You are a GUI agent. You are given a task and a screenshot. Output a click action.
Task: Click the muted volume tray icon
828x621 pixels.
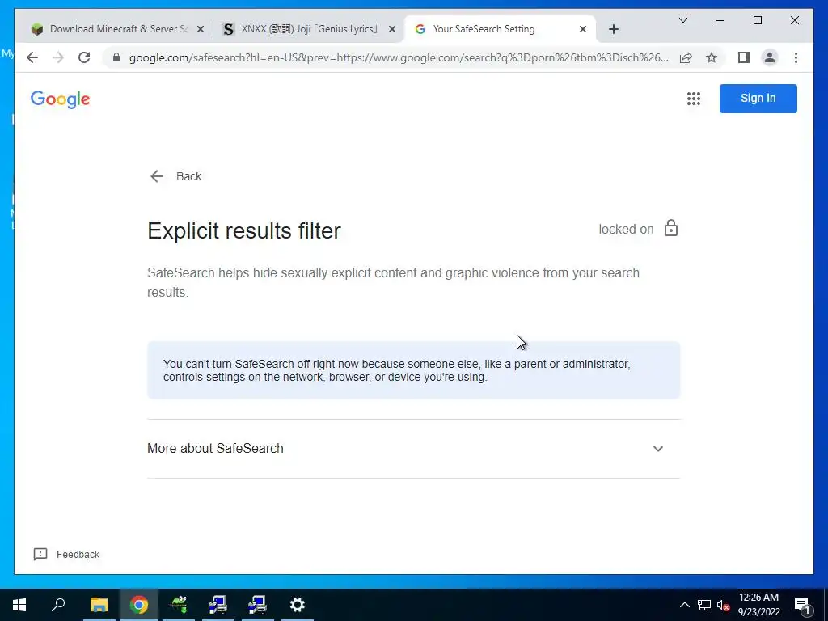pyautogui.click(x=723, y=605)
